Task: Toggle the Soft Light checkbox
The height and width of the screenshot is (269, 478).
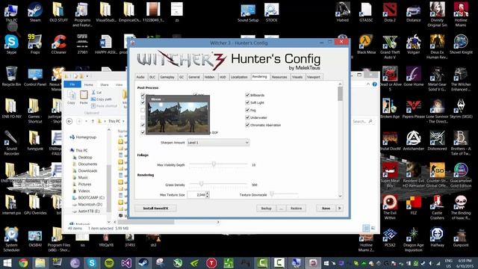Action: point(247,102)
